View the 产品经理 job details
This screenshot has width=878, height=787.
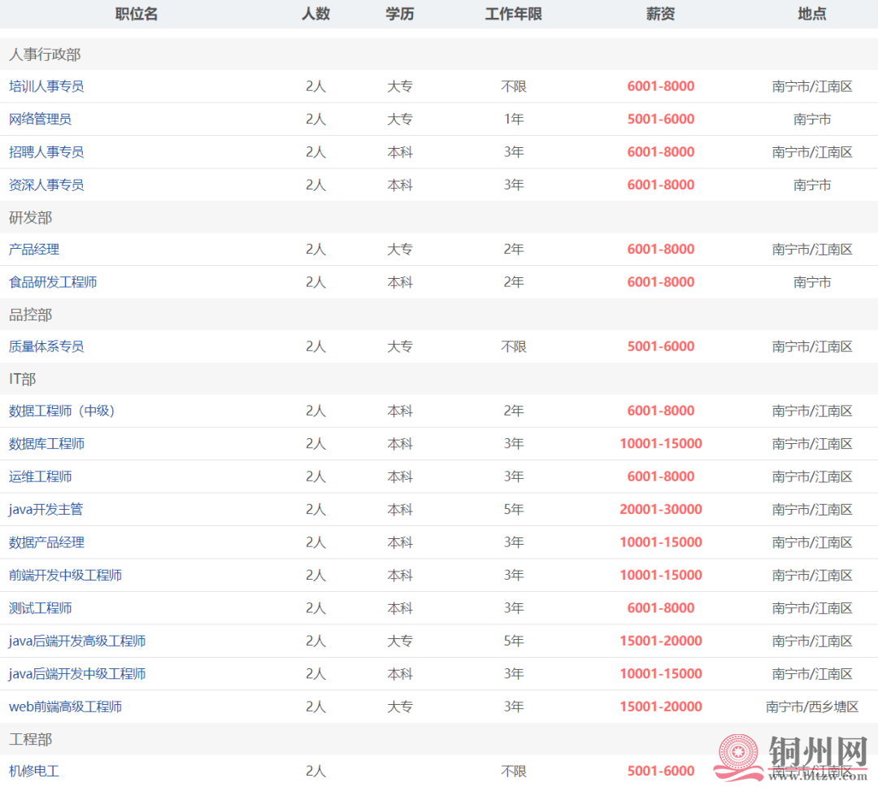coord(34,250)
